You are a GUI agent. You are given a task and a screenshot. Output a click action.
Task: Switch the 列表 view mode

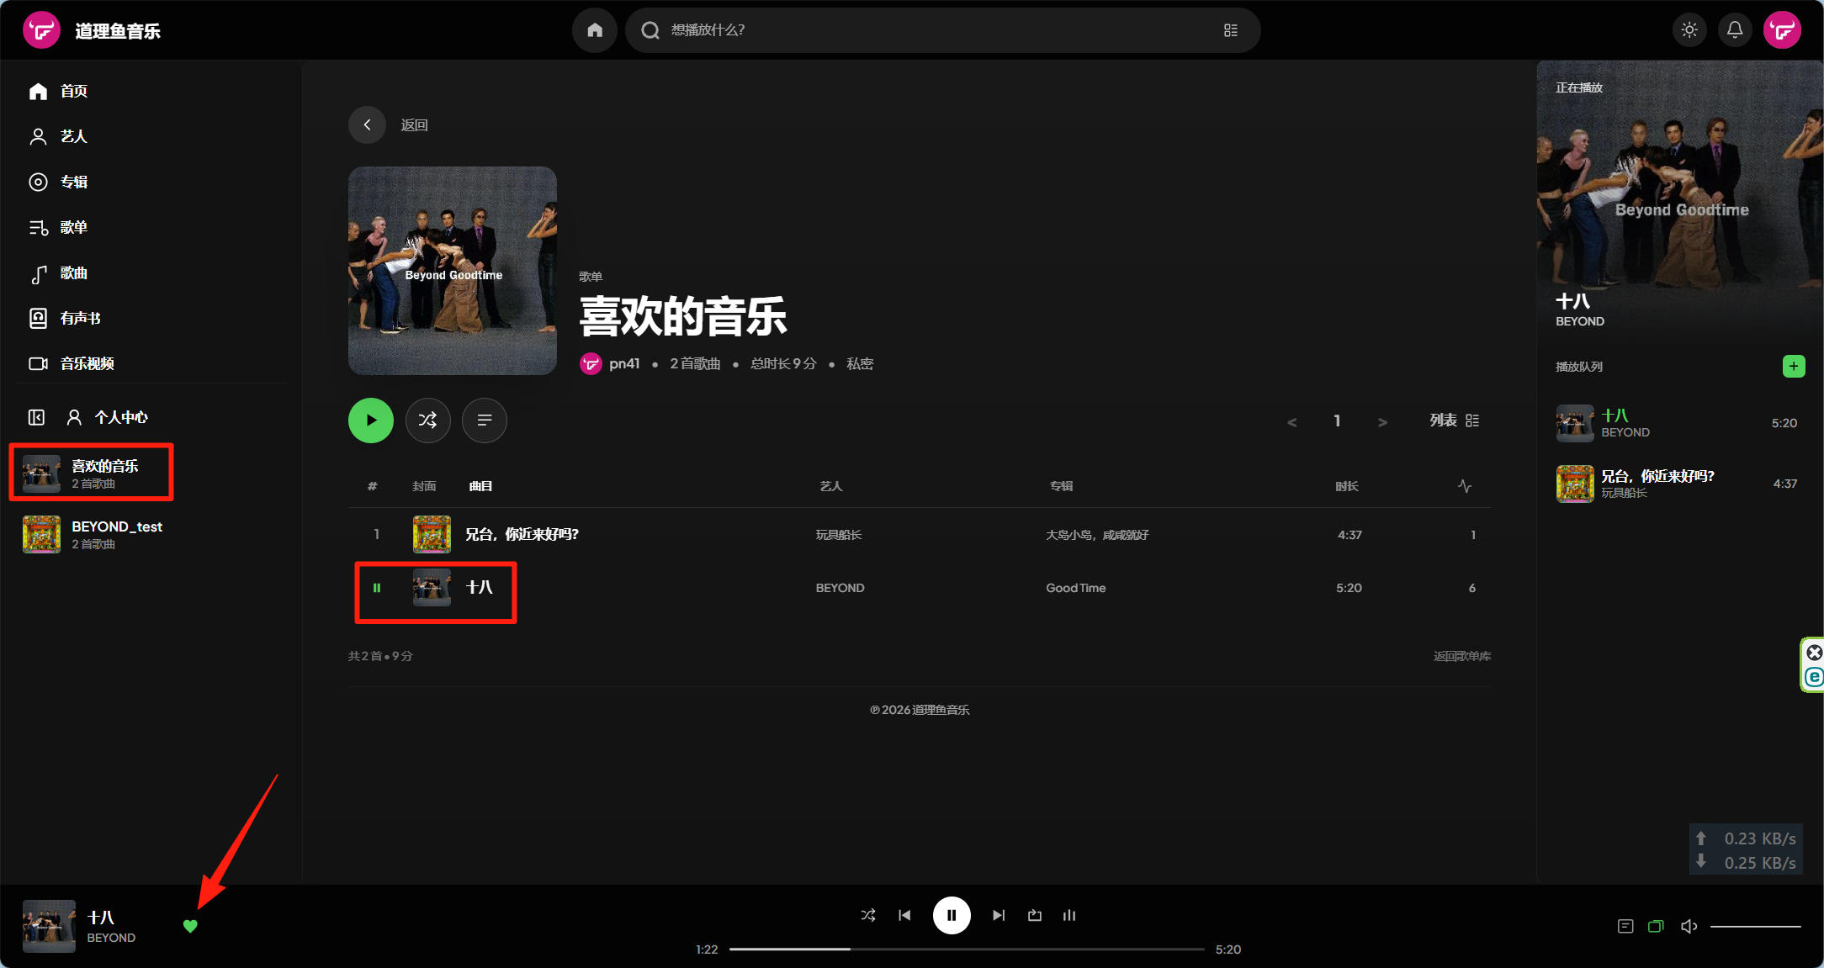(1454, 421)
